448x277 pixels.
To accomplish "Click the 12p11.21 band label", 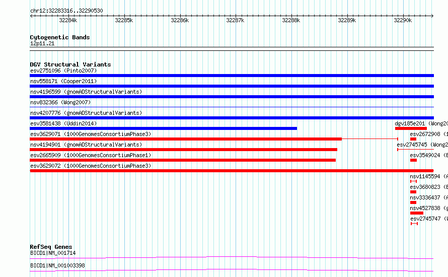I will 42,43.
